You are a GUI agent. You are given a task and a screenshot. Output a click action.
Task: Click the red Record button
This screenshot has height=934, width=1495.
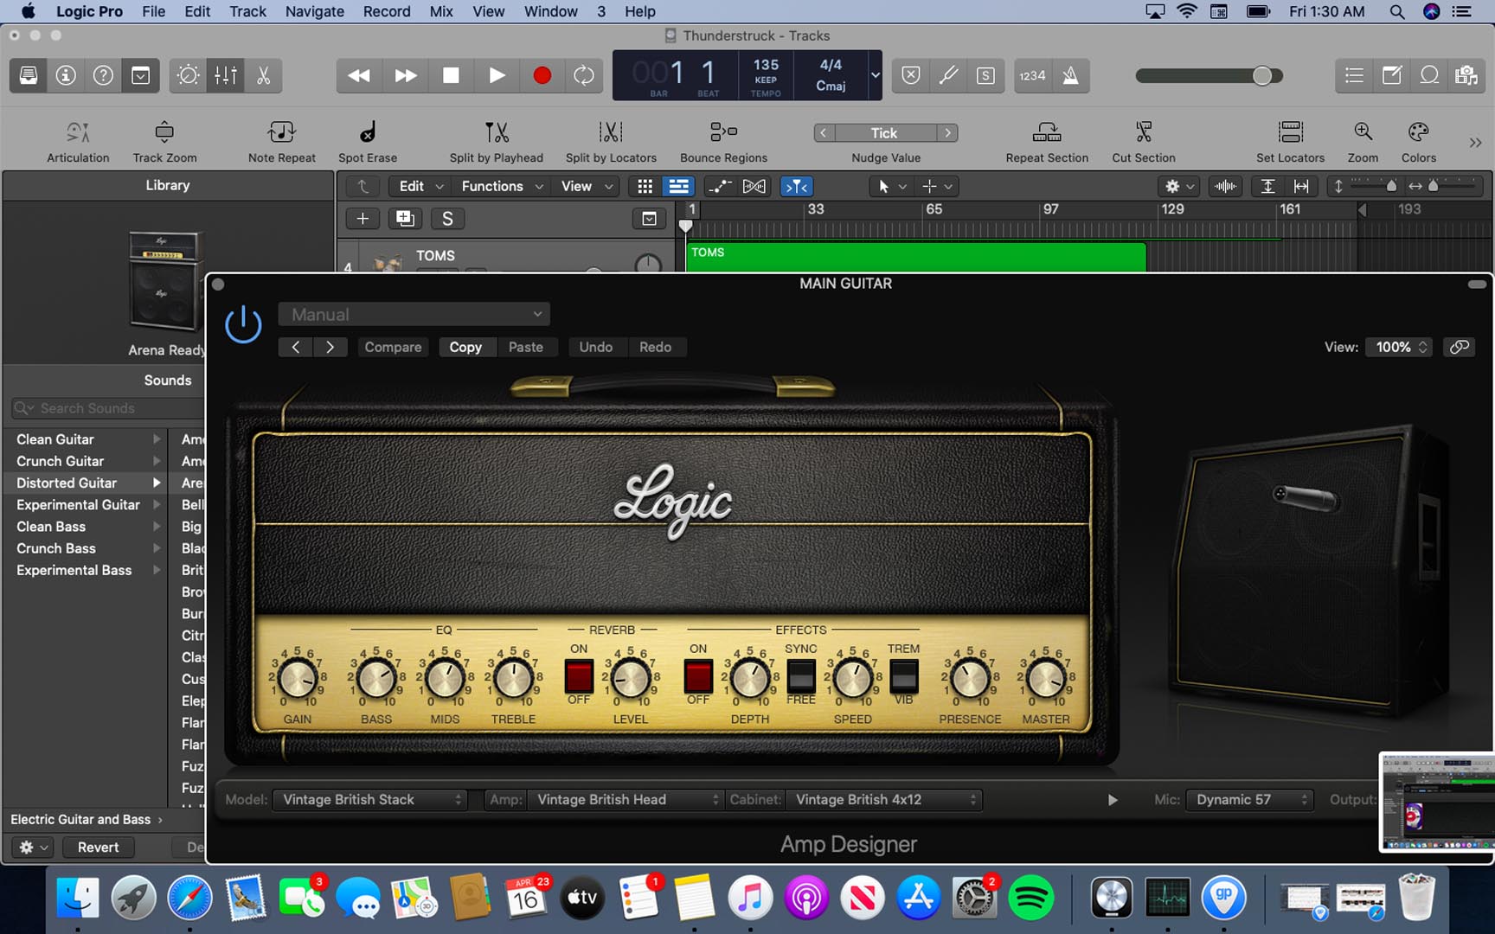click(x=542, y=75)
